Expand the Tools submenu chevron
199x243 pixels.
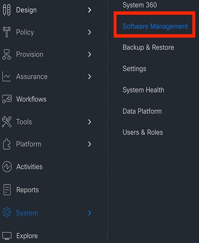pos(90,122)
